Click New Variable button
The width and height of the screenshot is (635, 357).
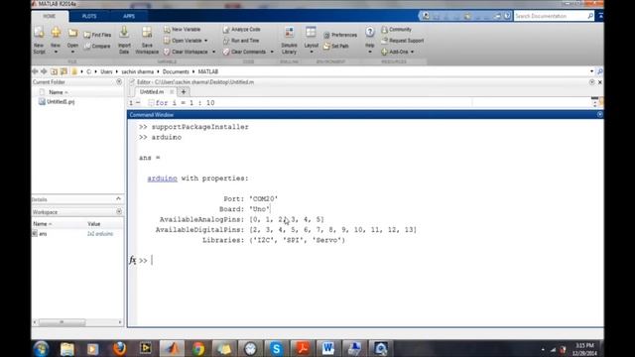pos(182,30)
